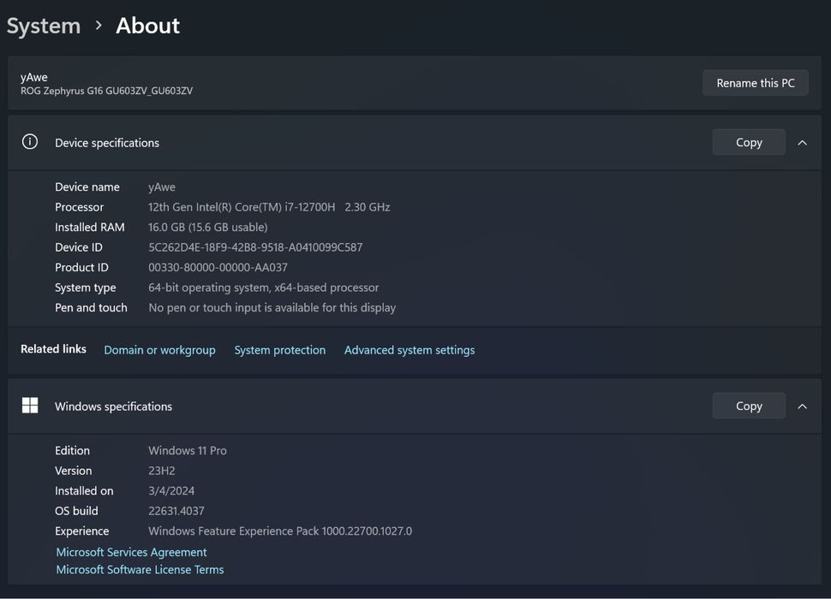831x599 pixels.
Task: Open Domain or workgroup link
Action: tap(159, 350)
